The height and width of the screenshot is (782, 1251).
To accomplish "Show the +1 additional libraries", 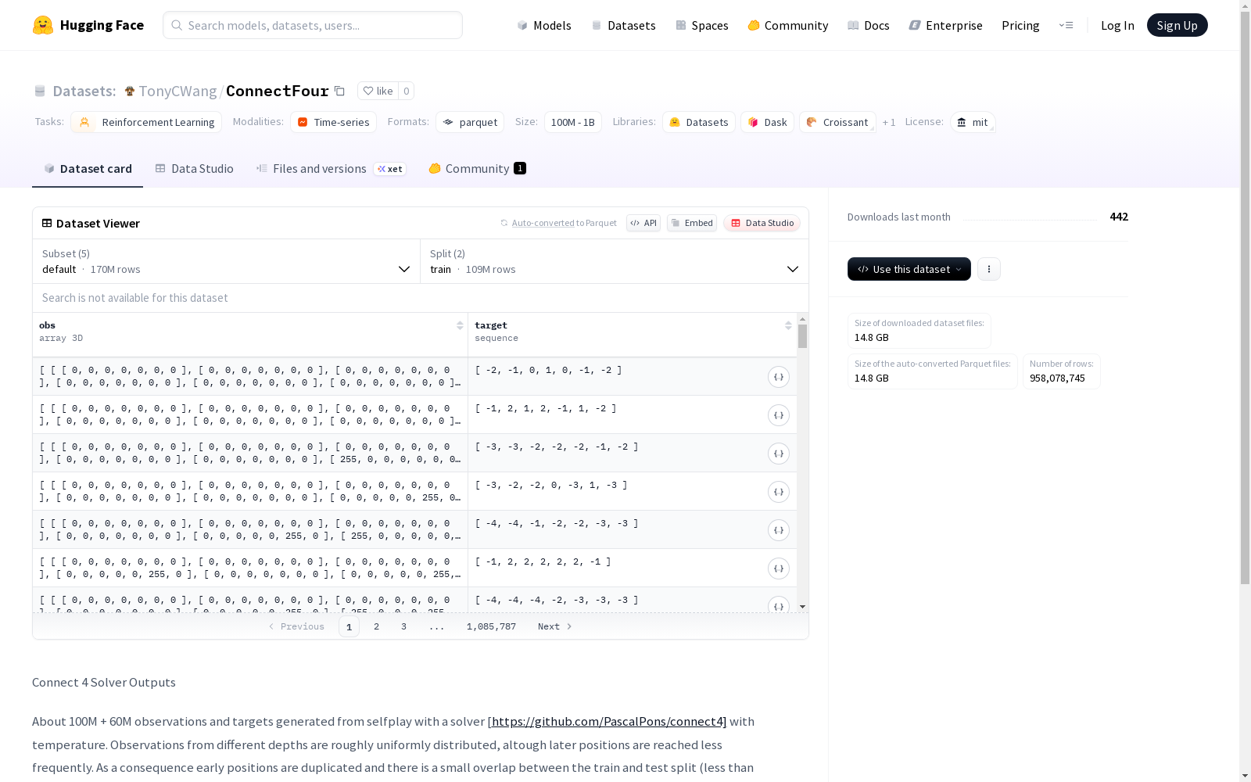I will (889, 122).
